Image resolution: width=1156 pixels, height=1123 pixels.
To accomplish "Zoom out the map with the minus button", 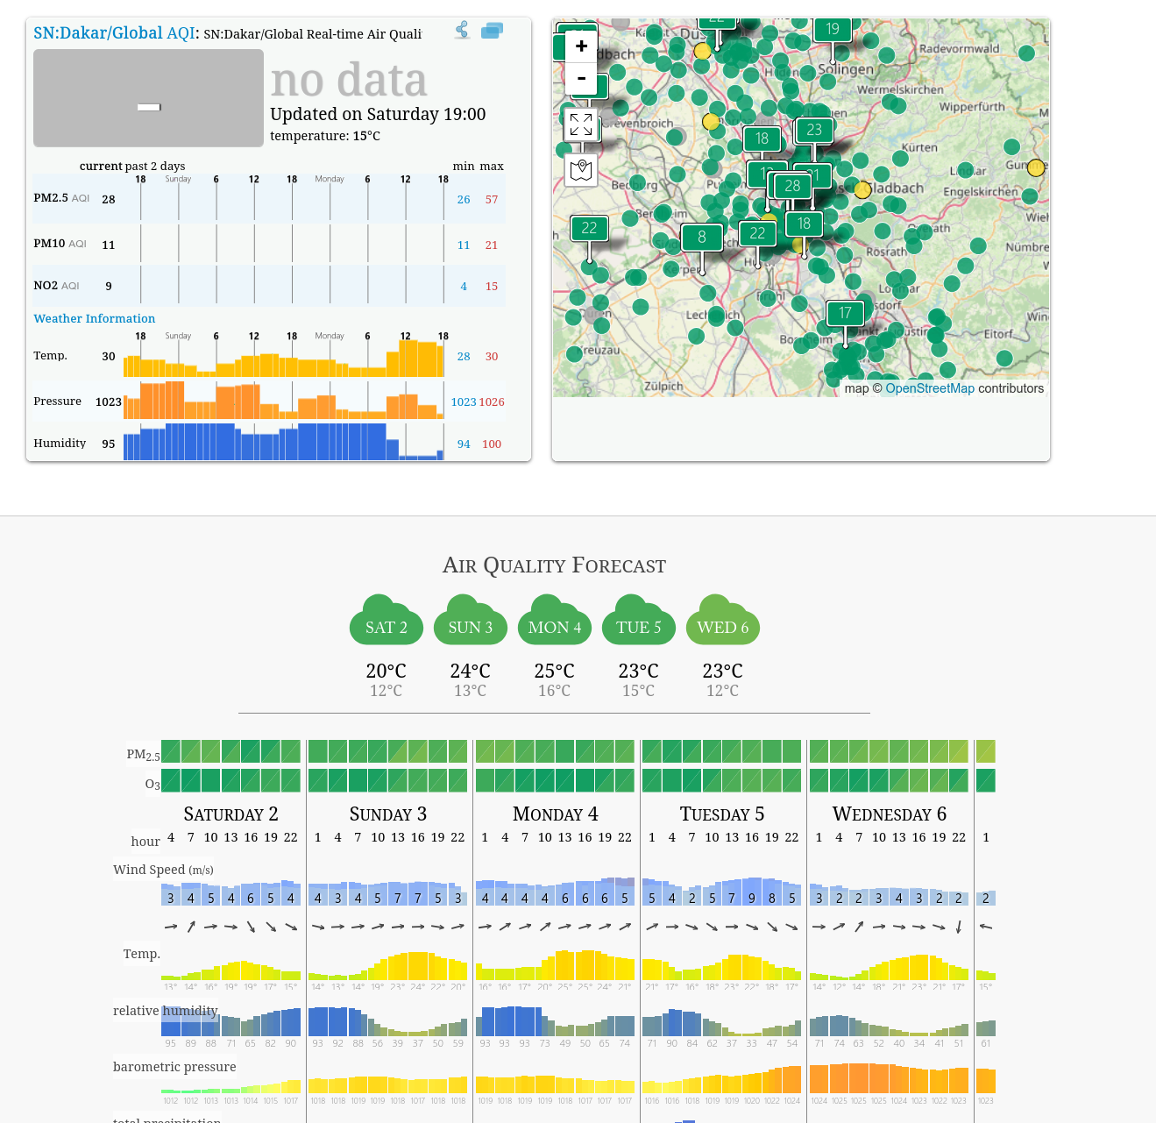I will click(581, 78).
